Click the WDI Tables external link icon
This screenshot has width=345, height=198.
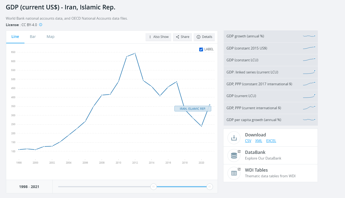tap(239, 169)
